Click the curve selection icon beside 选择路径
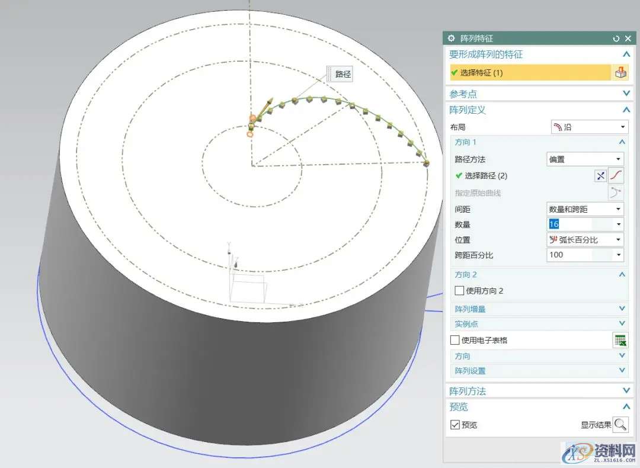 pos(617,176)
